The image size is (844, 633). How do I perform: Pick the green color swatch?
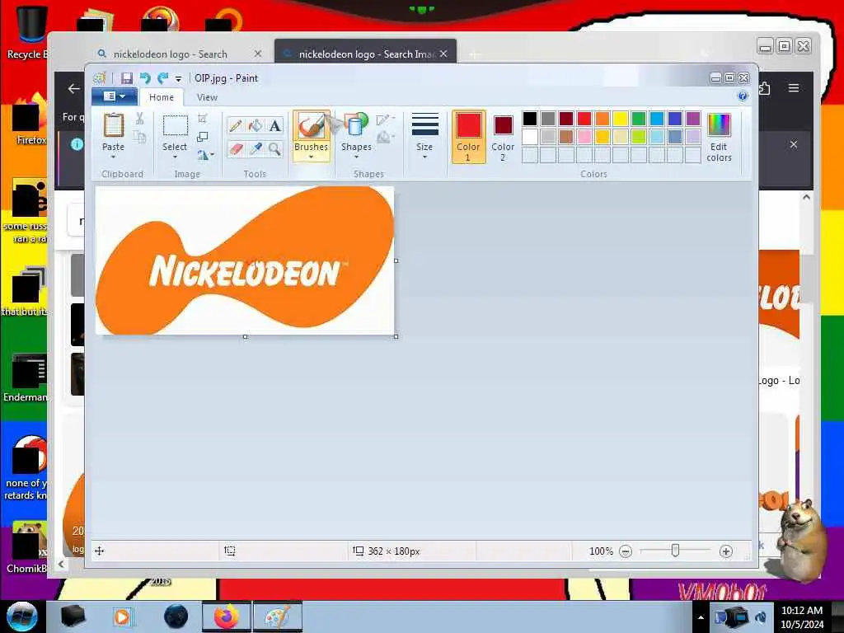click(x=639, y=119)
